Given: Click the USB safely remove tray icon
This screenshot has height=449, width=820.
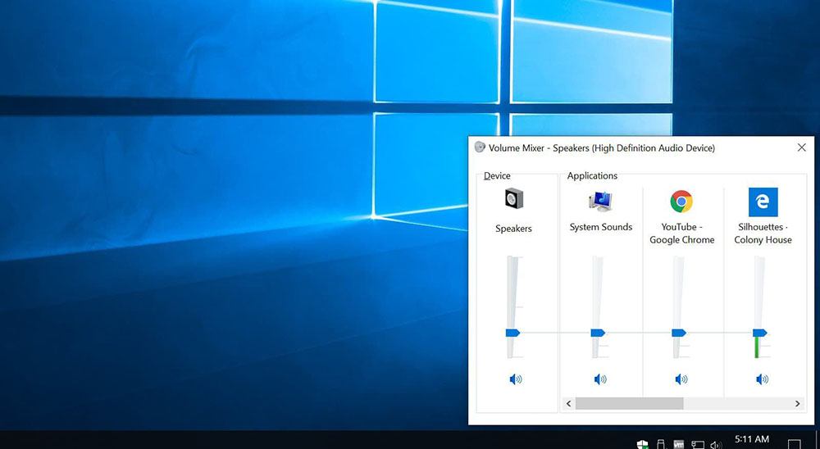Looking at the screenshot, I should [661, 444].
